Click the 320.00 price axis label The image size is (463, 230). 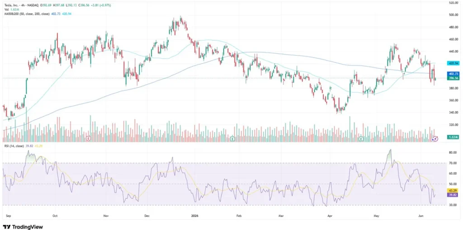click(x=454, y=125)
